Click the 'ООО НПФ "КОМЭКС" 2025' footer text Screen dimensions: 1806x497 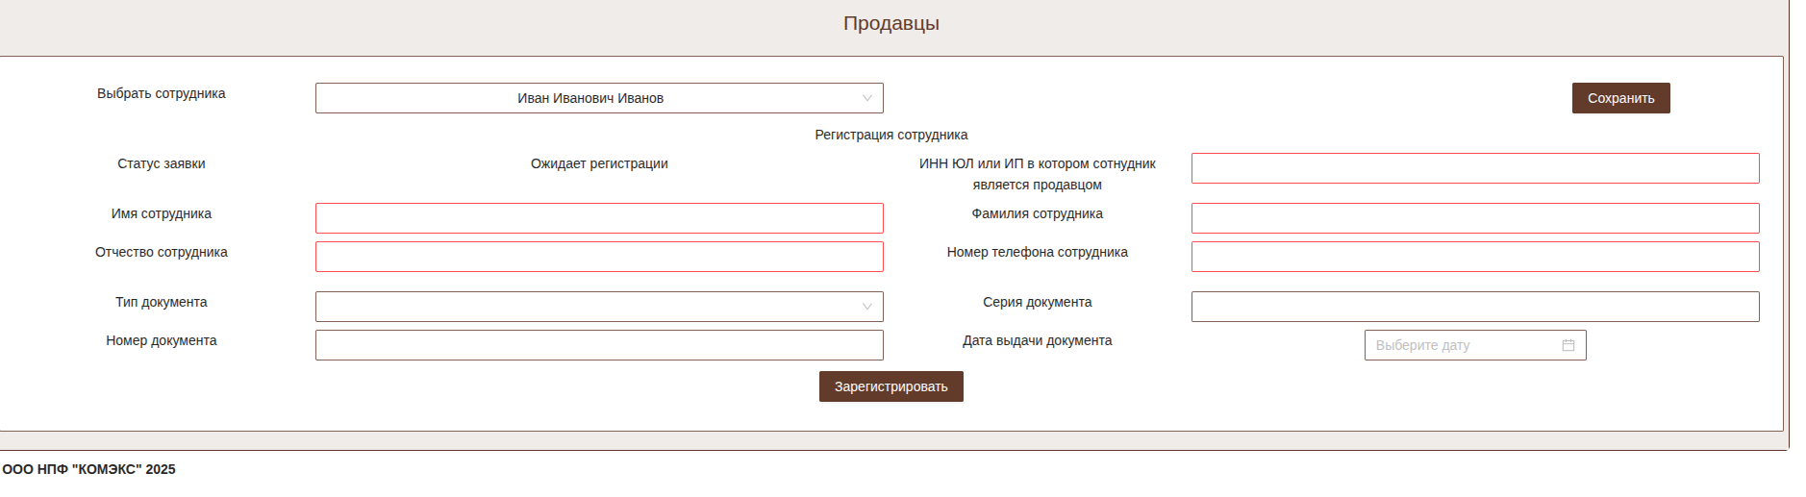pos(88,469)
